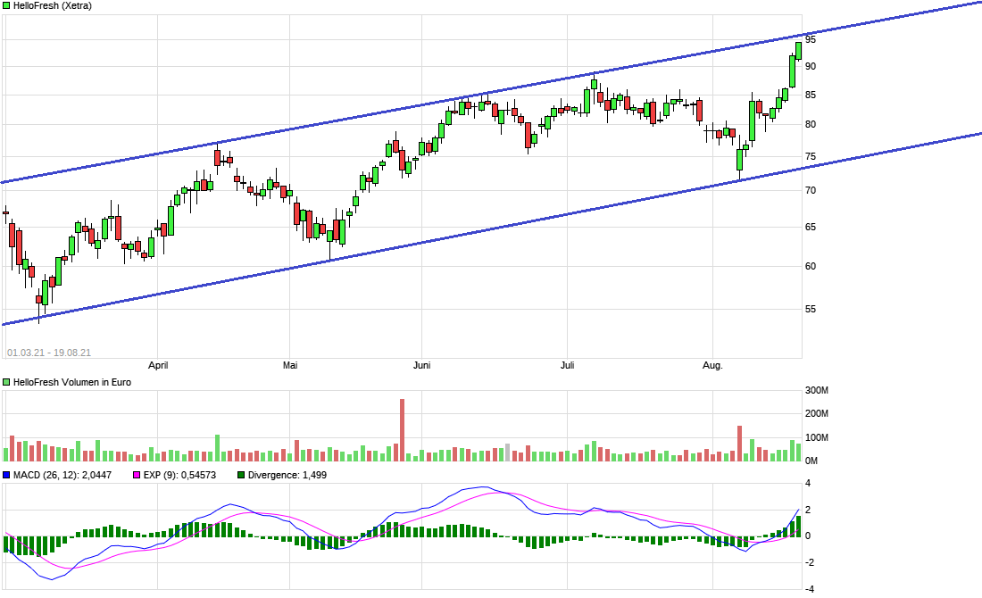Click the green HelloFresh Volumen legend square
This screenshot has height=598, width=982.
(6, 382)
